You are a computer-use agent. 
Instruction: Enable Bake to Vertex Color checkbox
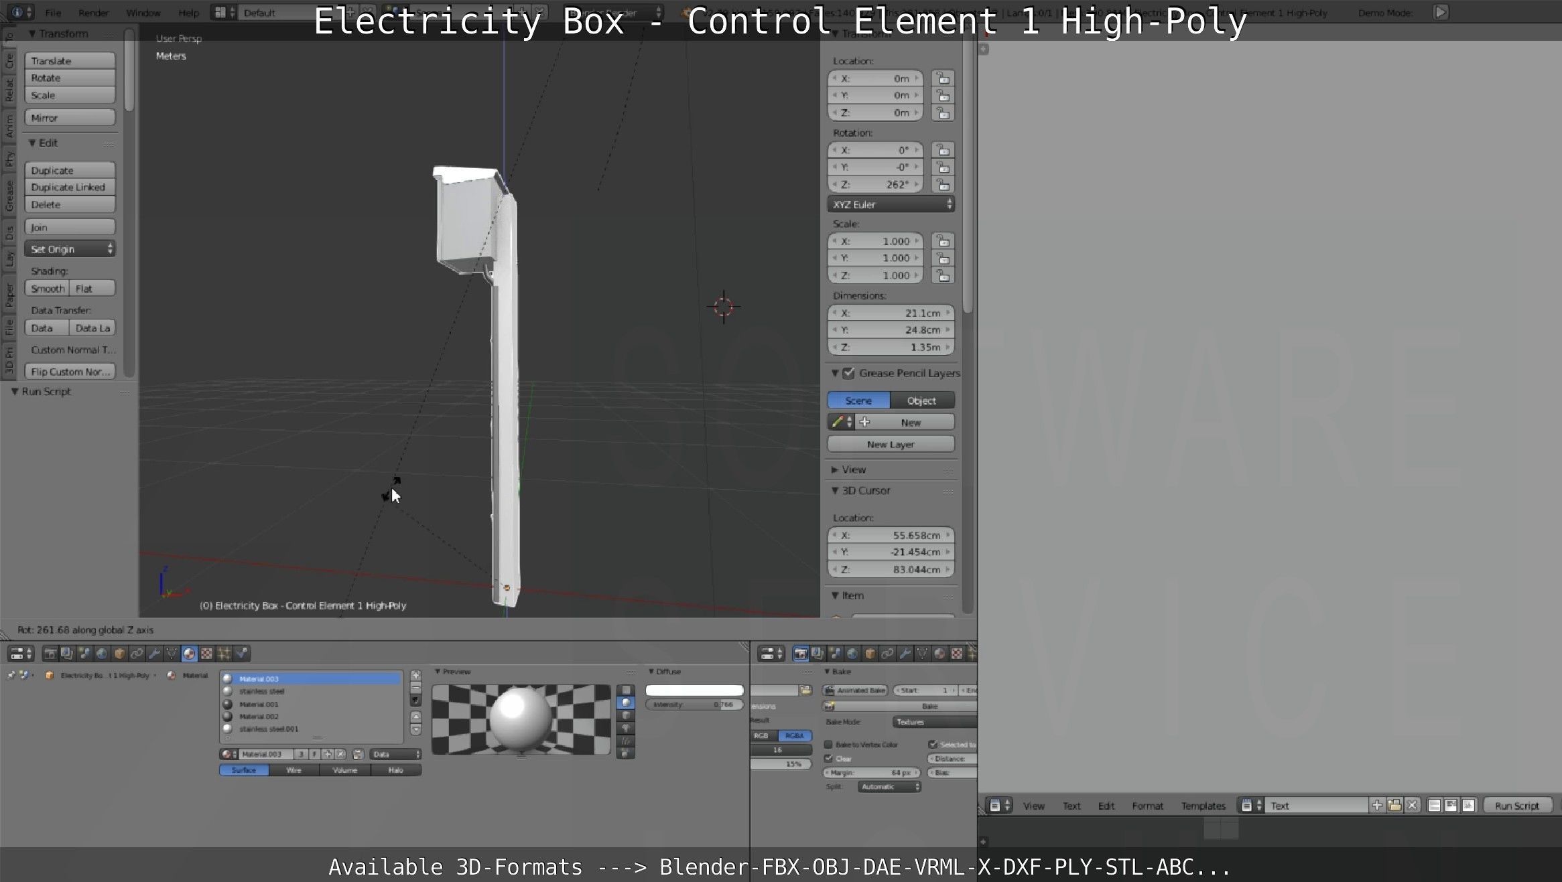click(x=828, y=745)
